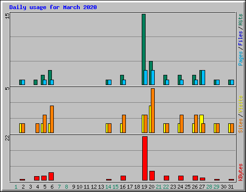Click the y-axis value "22" of the bottom chart
Image resolution: width=246 pixels, height=192 pixels.
pyautogui.click(x=7, y=138)
